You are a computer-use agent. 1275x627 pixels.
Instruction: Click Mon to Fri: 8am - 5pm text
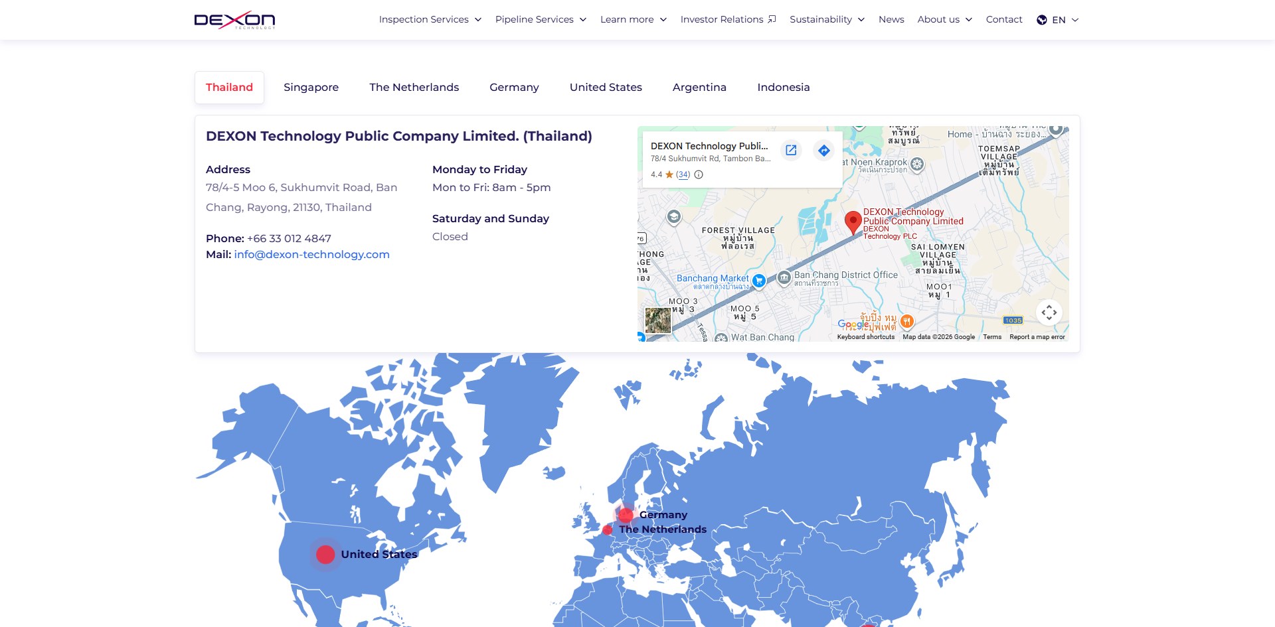tap(491, 188)
